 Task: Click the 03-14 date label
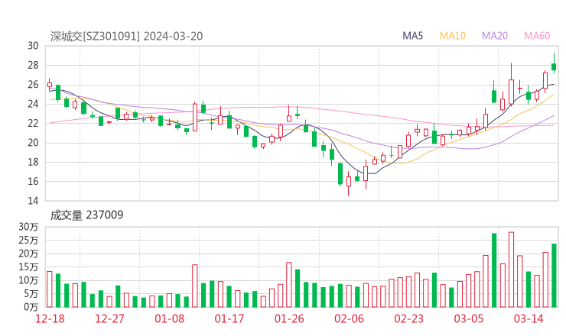529,318
